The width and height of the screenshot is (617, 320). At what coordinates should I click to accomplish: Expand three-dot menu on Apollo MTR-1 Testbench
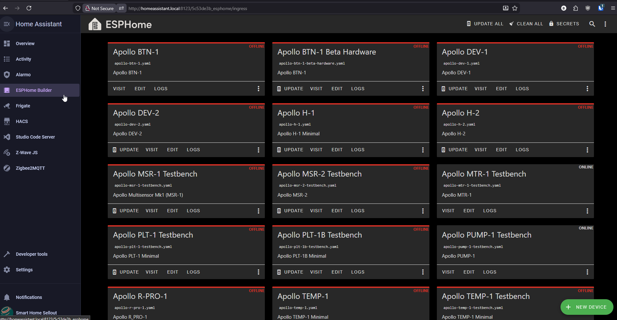pyautogui.click(x=587, y=211)
